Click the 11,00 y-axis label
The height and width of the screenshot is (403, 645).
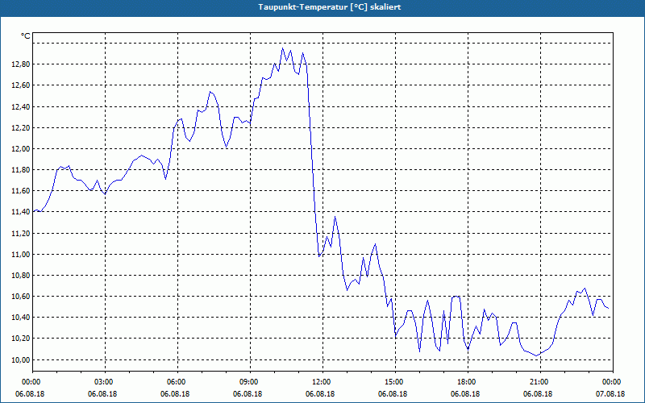point(22,254)
